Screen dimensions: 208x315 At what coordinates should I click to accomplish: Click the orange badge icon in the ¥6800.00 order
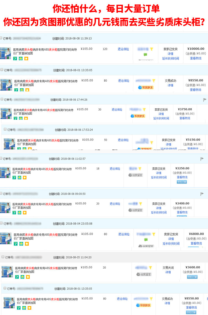(x=27, y=244)
